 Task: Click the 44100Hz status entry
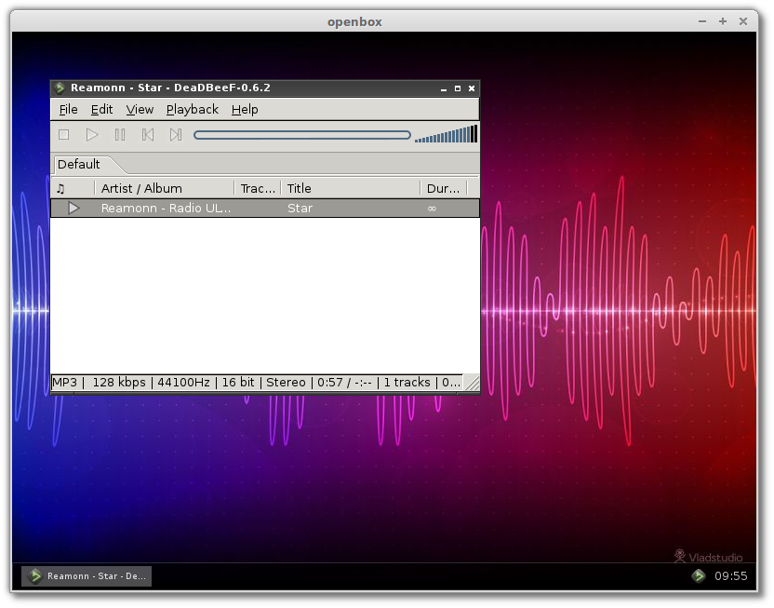[x=183, y=383]
